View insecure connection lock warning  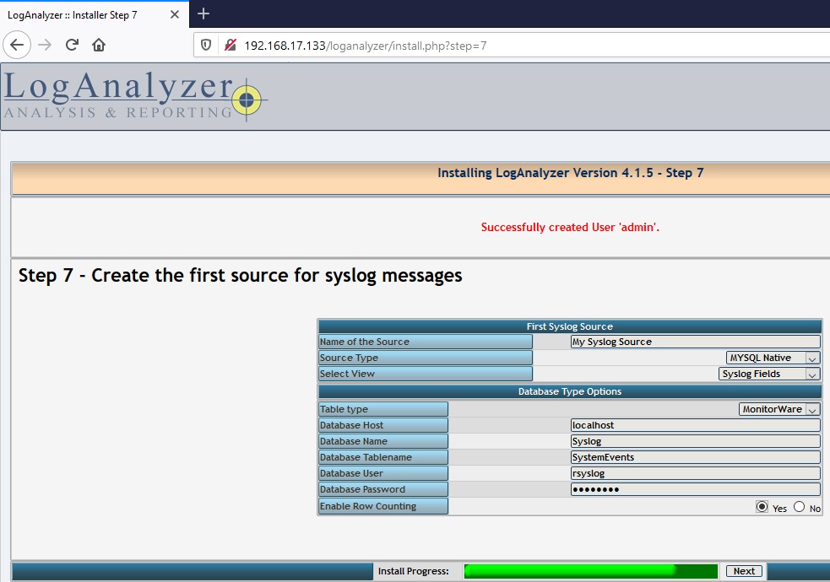[231, 46]
